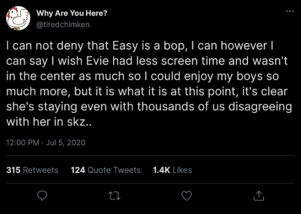Open the 12:00 PM timestamp link
This screenshot has height=214, width=301.
coord(23,143)
